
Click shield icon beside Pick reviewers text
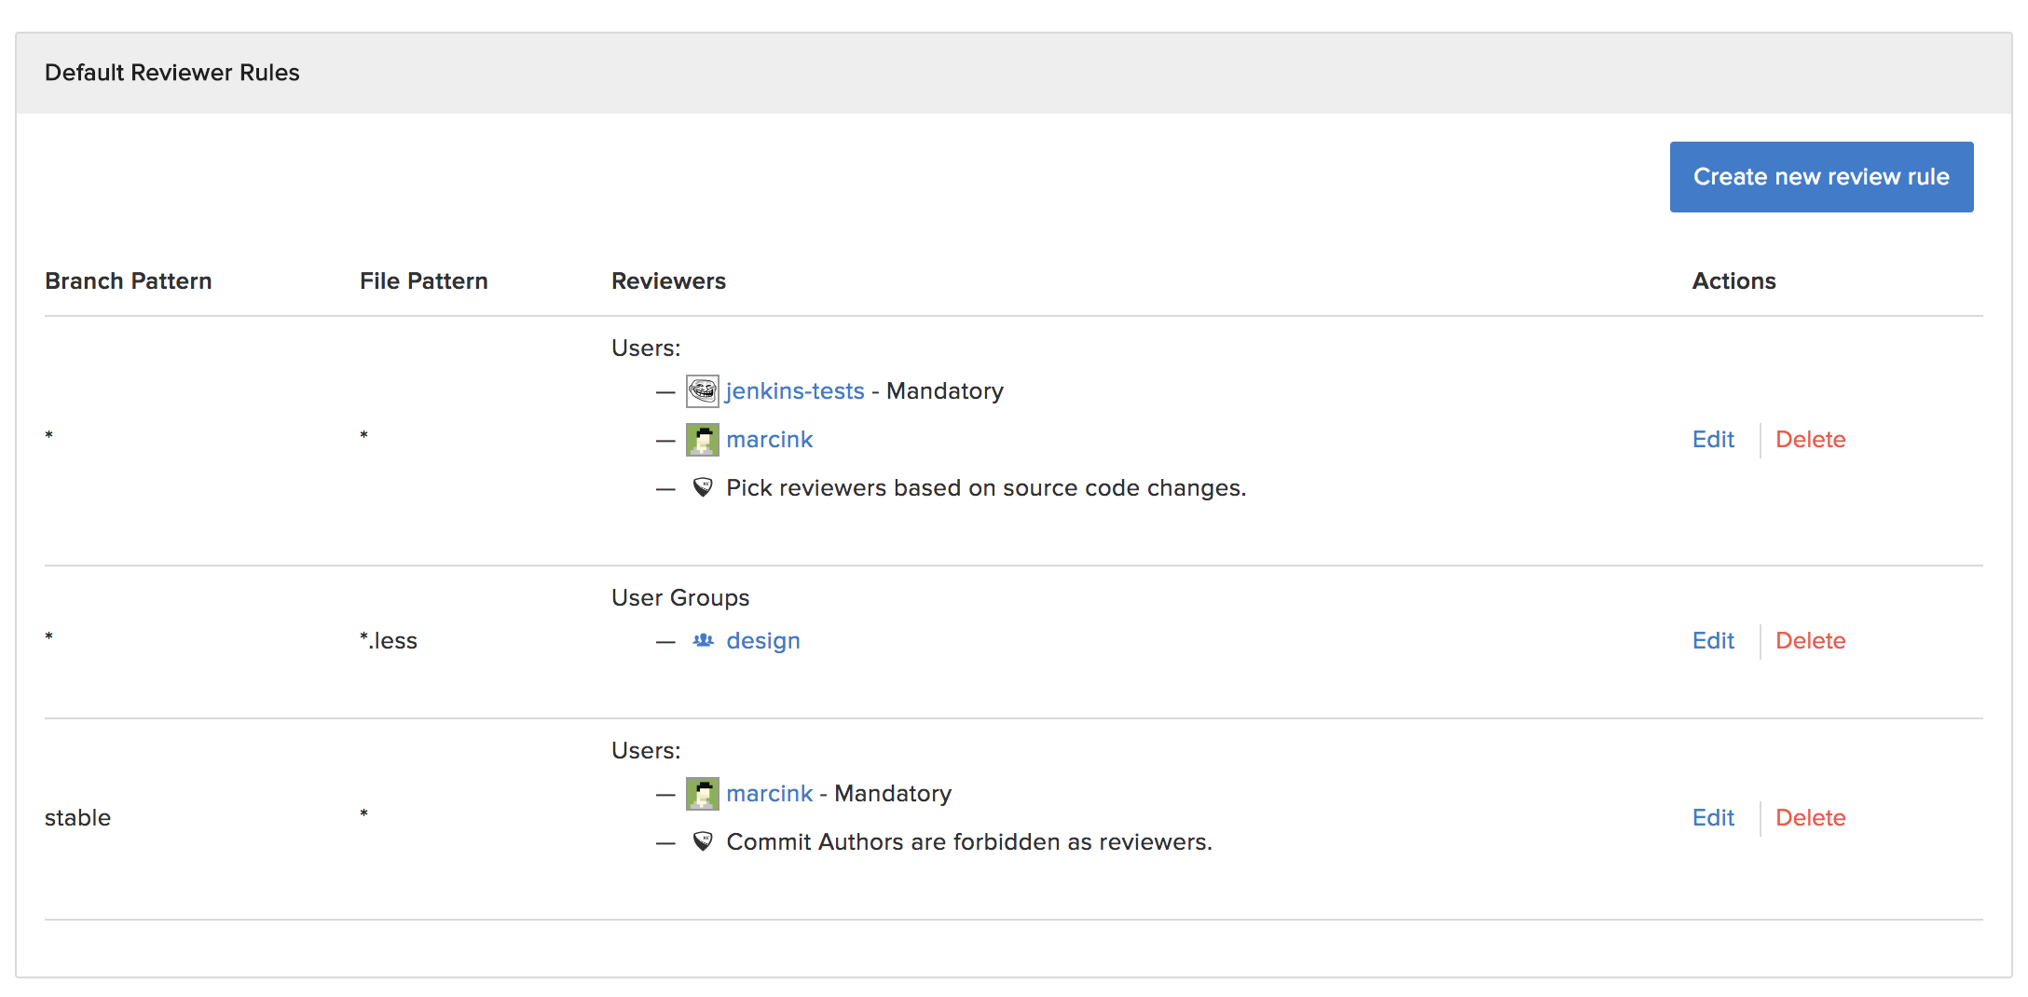point(703,488)
